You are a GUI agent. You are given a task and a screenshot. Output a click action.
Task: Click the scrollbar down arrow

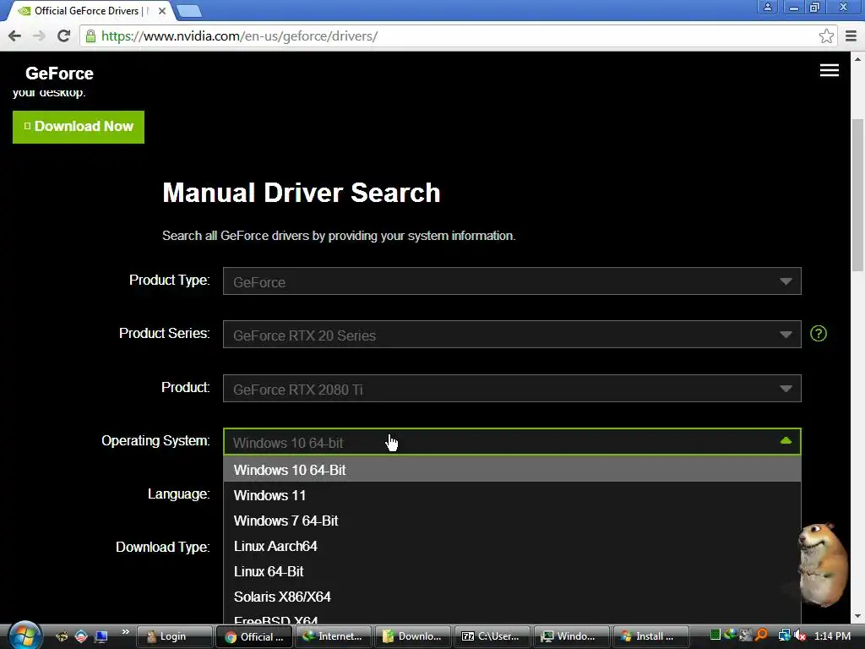click(x=857, y=616)
